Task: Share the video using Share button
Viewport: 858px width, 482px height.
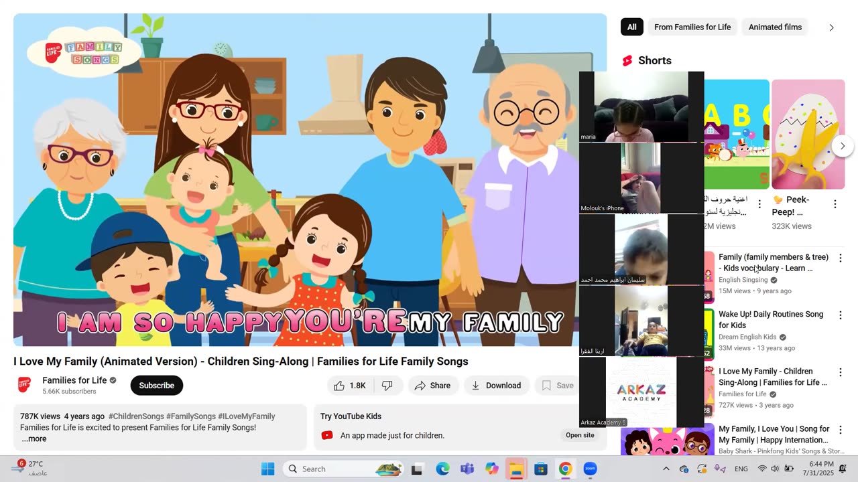Action: click(432, 386)
